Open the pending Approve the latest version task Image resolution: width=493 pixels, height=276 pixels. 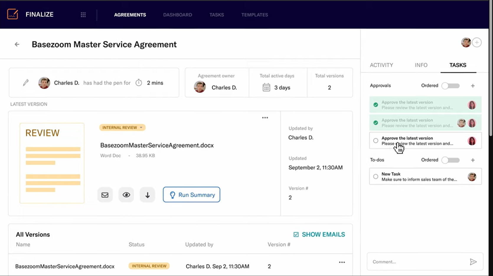(x=425, y=141)
